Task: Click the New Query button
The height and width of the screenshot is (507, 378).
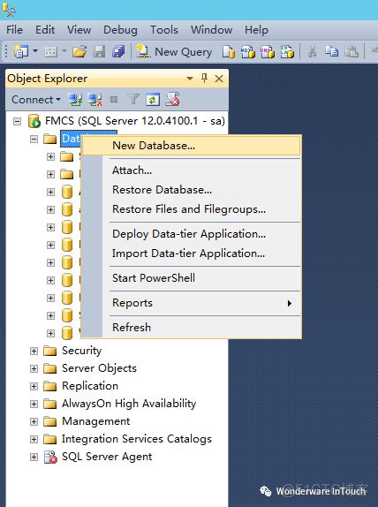Action: [x=174, y=51]
